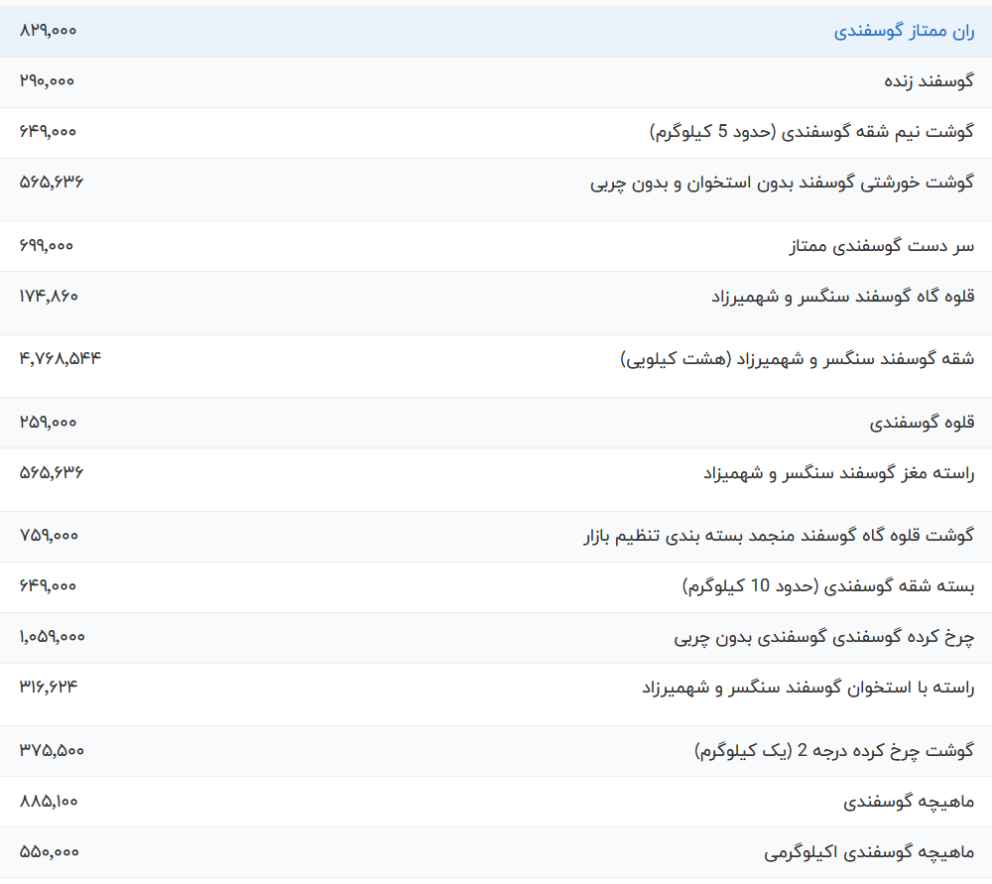
Task: Click the price ۴,۷۶۸,۵۴۴
Action: point(61,359)
